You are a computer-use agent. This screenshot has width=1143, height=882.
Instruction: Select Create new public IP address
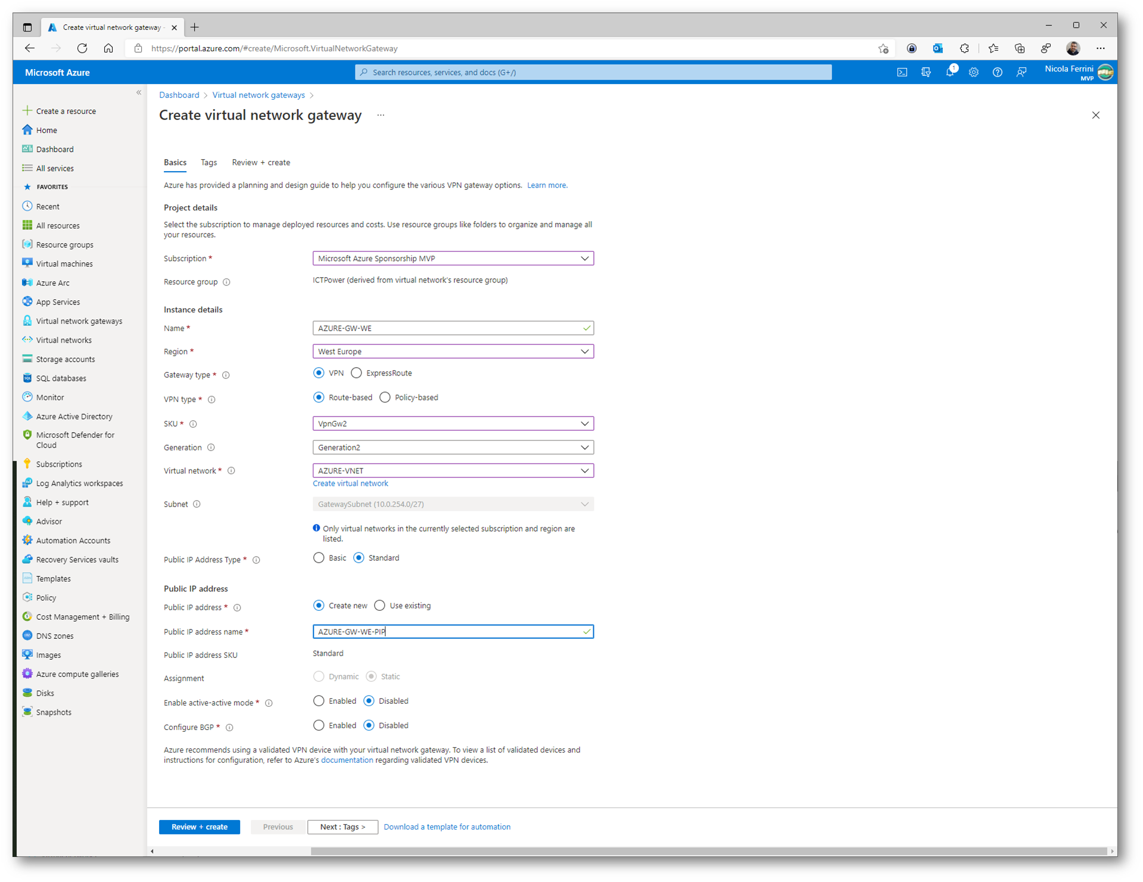[319, 605]
